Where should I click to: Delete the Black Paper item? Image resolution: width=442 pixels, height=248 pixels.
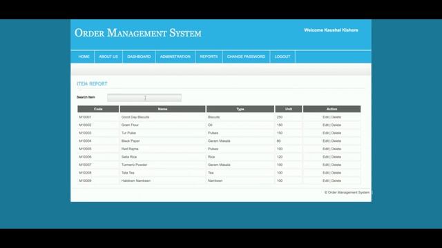[336, 141]
